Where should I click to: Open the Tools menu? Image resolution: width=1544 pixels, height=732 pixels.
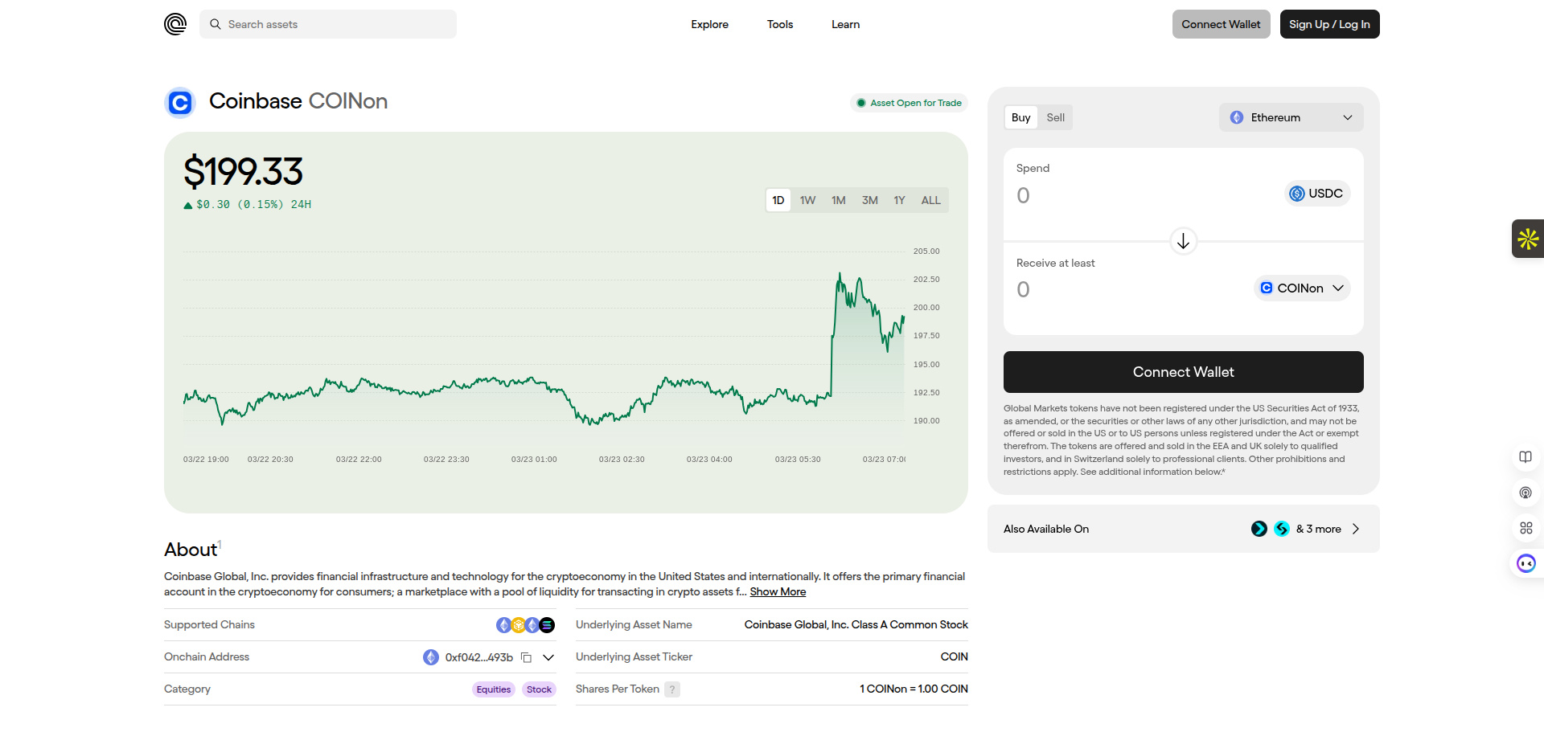(779, 24)
